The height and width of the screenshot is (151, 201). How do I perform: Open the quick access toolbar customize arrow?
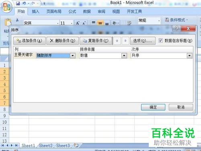tap(44, 4)
